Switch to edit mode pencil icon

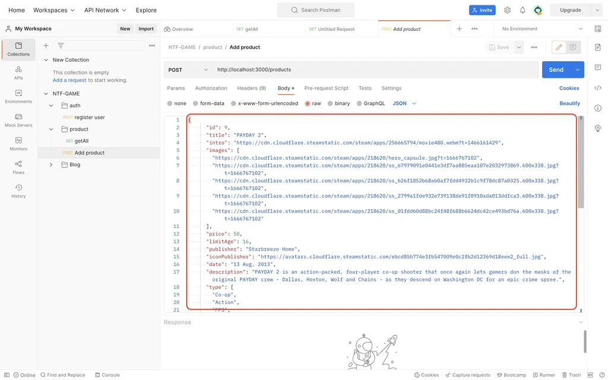point(559,47)
